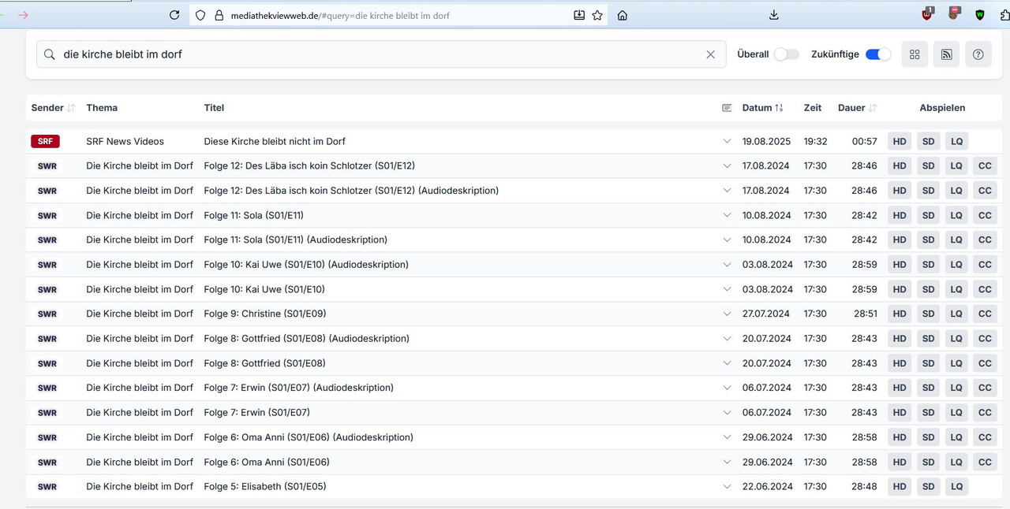
Task: Sort the table by Datum
Action: (763, 108)
